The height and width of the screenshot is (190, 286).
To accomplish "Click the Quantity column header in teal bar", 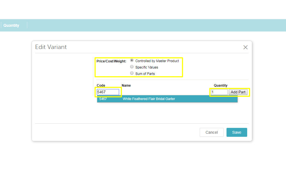I will (11, 25).
